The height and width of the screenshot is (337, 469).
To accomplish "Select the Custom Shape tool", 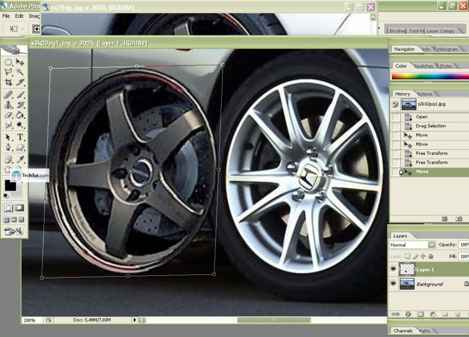I will [x=20, y=147].
